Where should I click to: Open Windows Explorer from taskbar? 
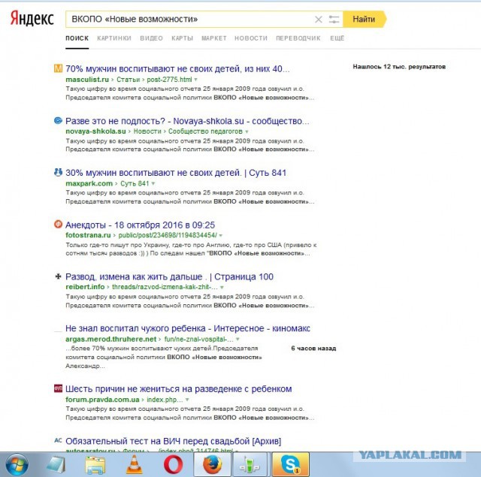[95, 465]
